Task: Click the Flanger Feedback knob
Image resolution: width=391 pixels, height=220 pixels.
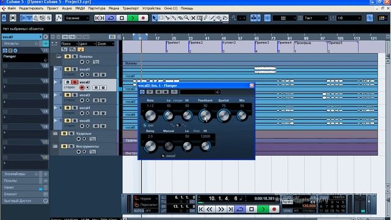Action: point(205,116)
